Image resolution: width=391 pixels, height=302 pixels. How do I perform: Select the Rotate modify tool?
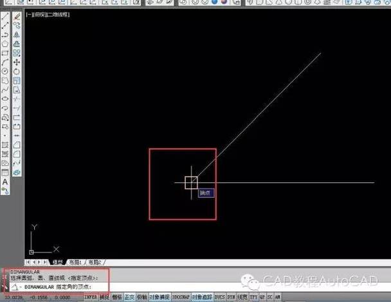point(17,71)
